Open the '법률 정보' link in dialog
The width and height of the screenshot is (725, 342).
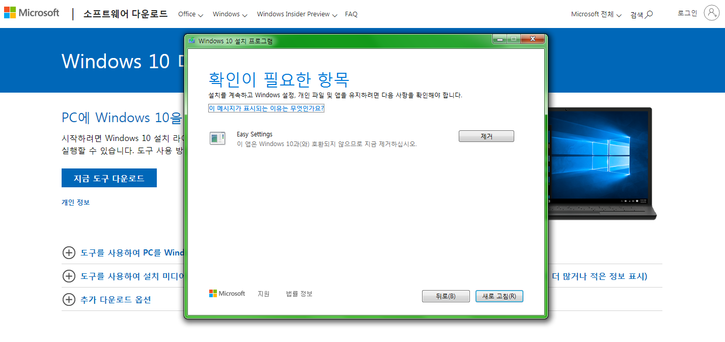click(x=299, y=294)
